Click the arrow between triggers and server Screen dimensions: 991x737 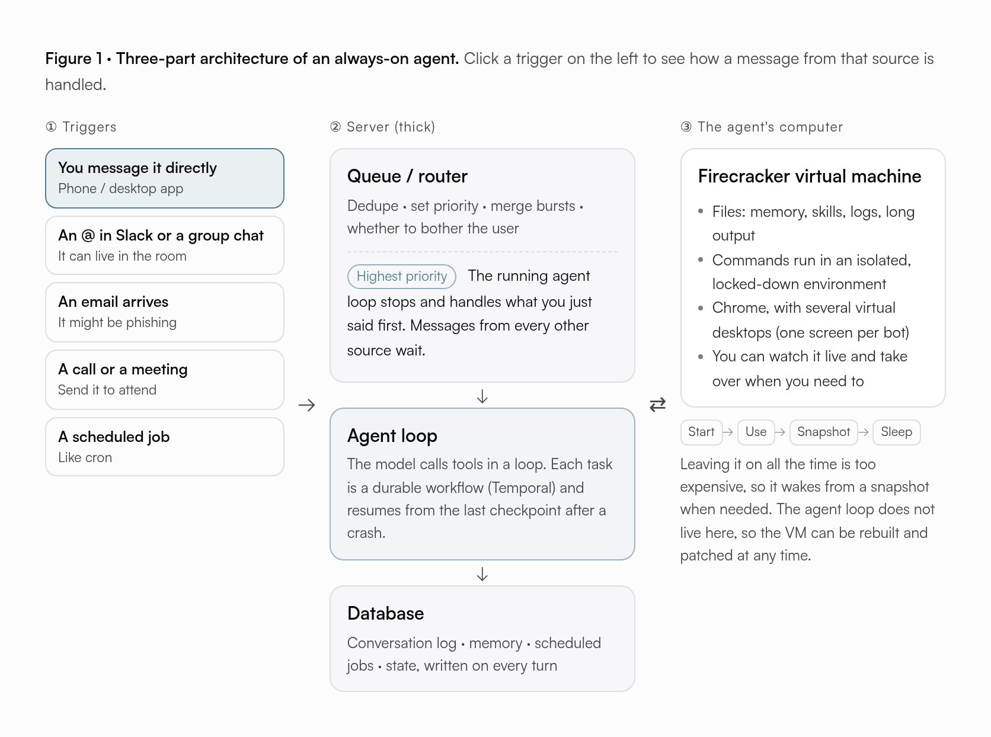(306, 405)
